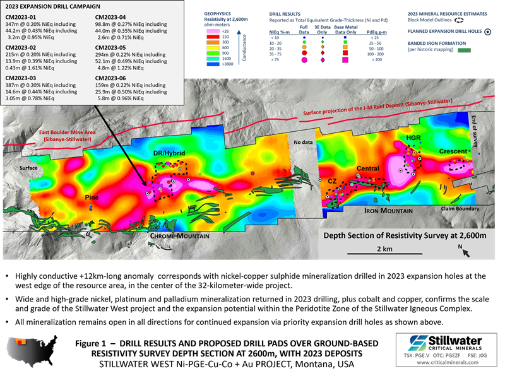Screen dimensions: 505x376
Task: Click the Stillwater Critical Minerals logo emblem
Action: tap(417, 343)
